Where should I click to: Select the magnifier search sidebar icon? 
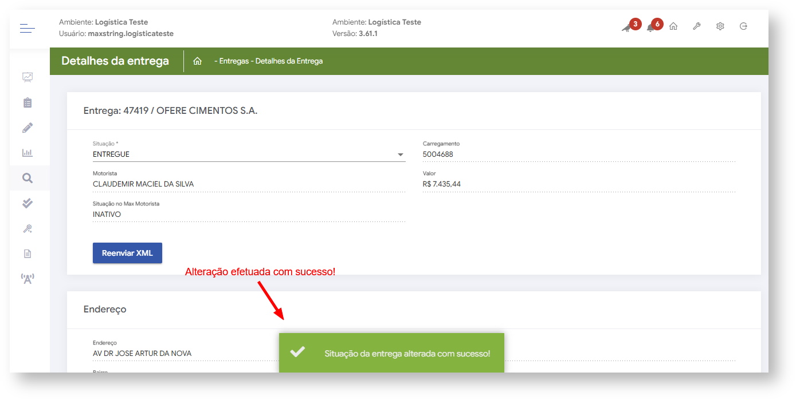click(28, 178)
